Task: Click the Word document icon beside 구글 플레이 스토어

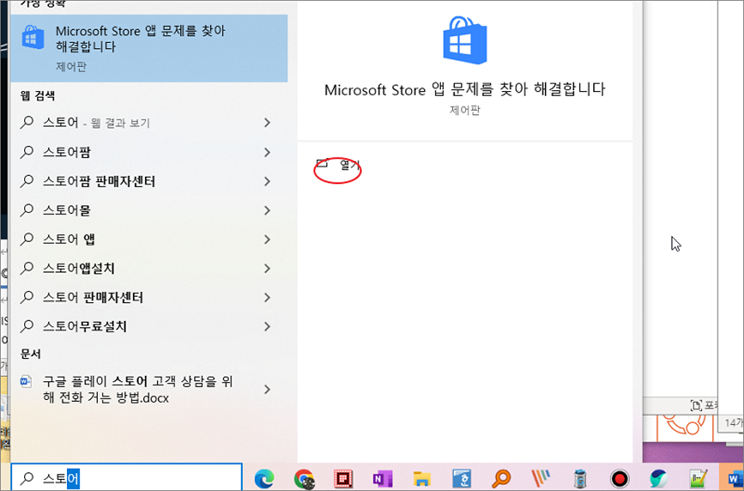Action: [x=26, y=382]
